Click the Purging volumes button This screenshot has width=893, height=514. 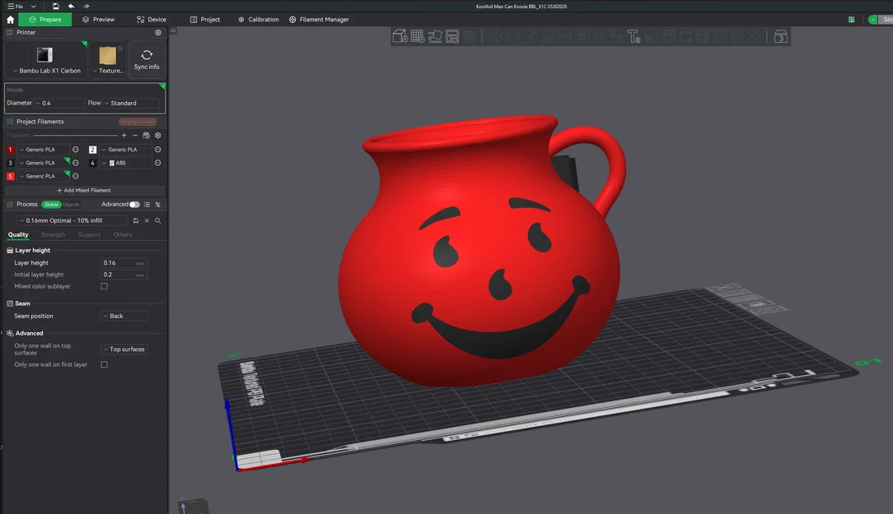coord(138,122)
